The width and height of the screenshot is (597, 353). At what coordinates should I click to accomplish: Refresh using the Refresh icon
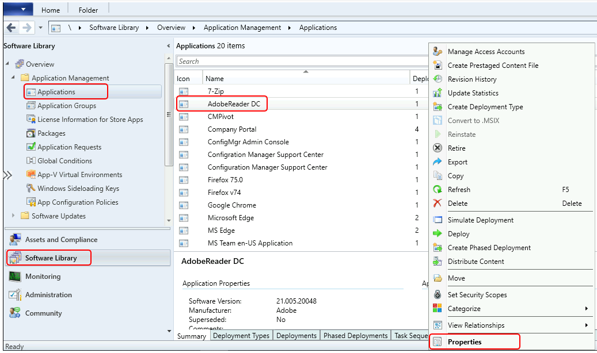pyautogui.click(x=439, y=189)
